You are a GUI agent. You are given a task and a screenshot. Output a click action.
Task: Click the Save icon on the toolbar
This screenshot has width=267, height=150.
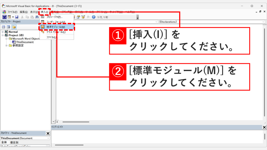tap(17, 17)
